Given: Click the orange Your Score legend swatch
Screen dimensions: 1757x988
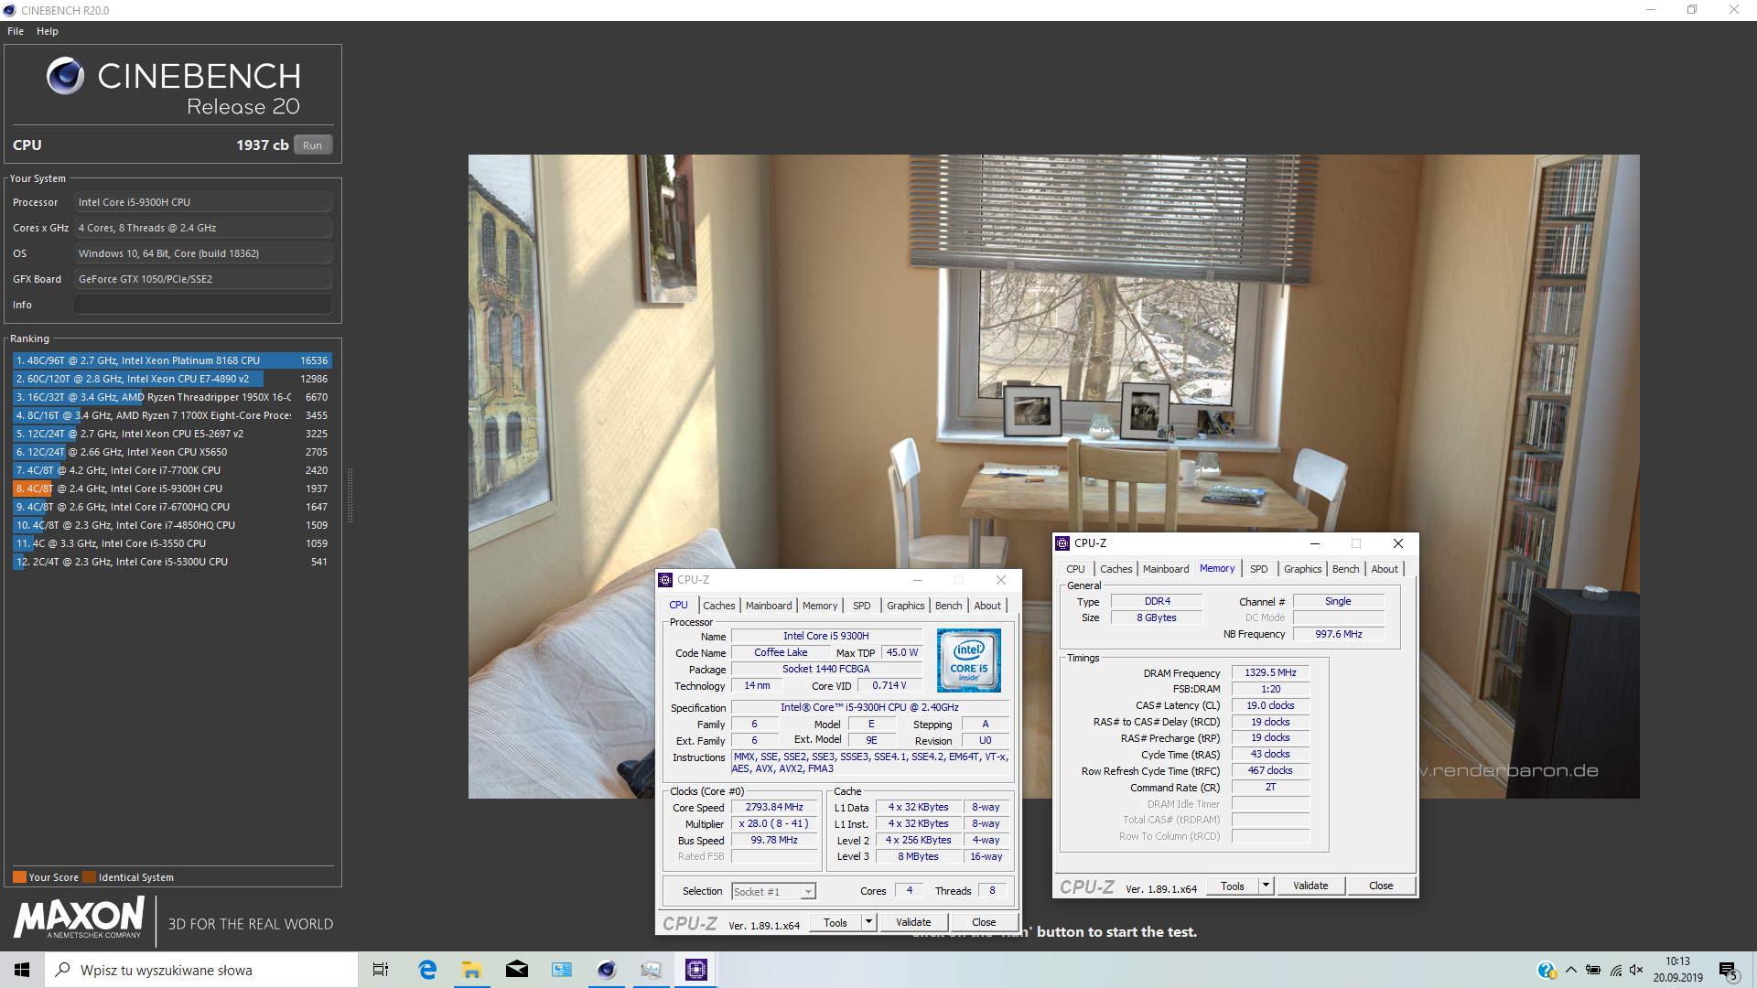Looking at the screenshot, I should pyautogui.click(x=19, y=877).
